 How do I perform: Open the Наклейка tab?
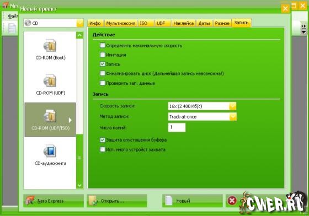(183, 23)
